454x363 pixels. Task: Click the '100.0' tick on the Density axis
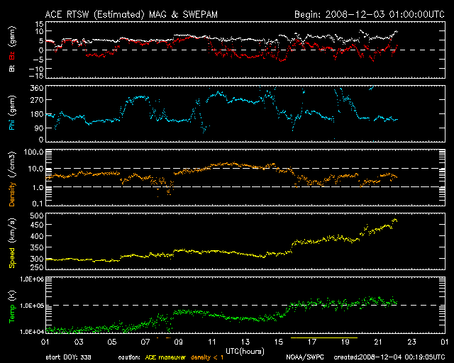coord(34,152)
